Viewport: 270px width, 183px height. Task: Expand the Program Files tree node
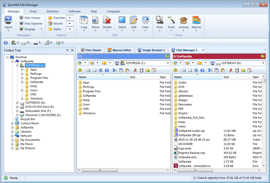[22, 78]
